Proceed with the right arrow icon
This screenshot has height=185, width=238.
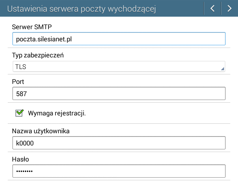(x=229, y=9)
